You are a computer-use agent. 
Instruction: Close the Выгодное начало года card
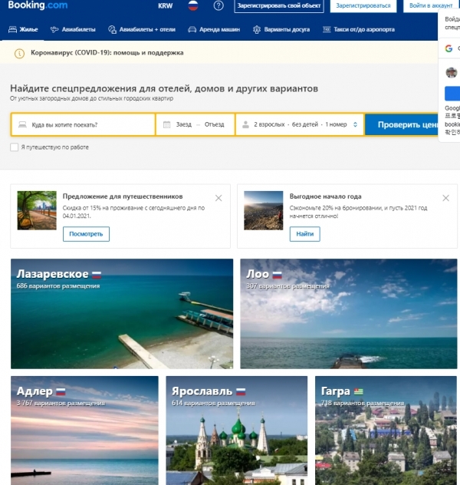tap(445, 198)
